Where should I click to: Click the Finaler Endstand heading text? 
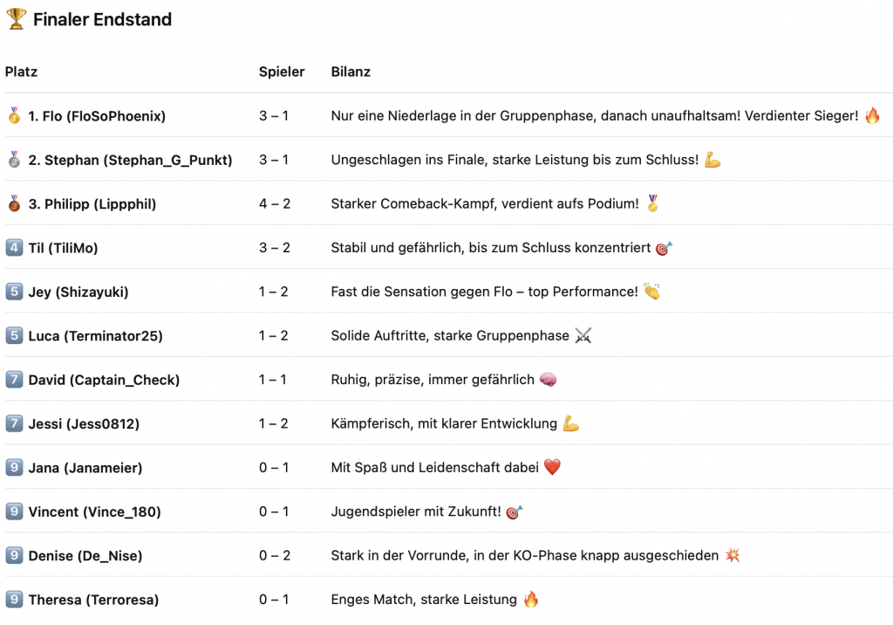click(102, 19)
